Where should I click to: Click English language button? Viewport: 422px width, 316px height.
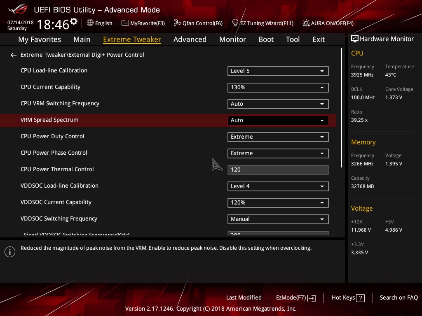point(100,23)
